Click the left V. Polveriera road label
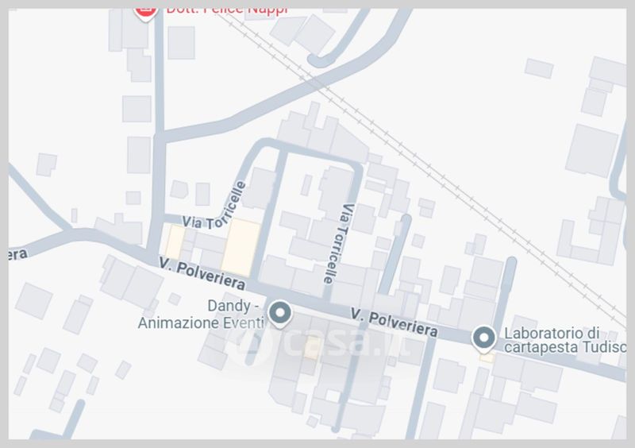 202,274
